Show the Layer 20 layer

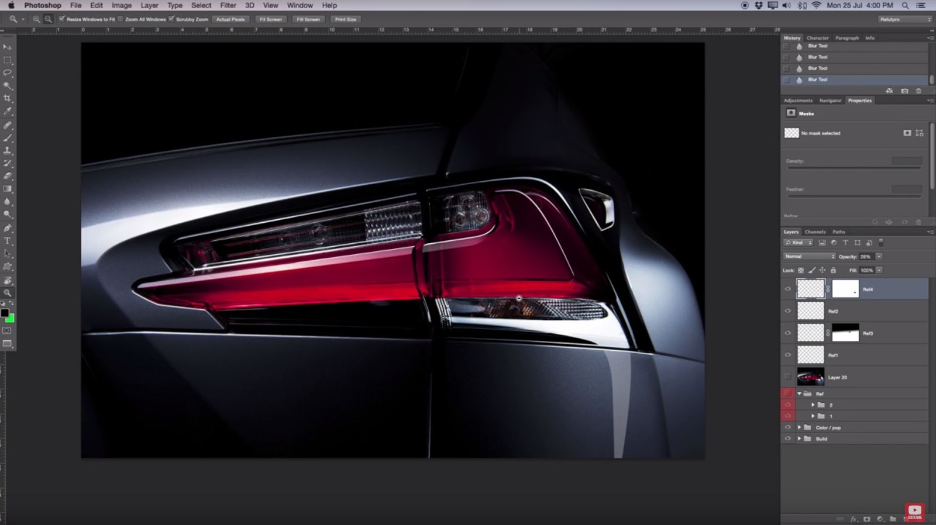click(x=787, y=377)
